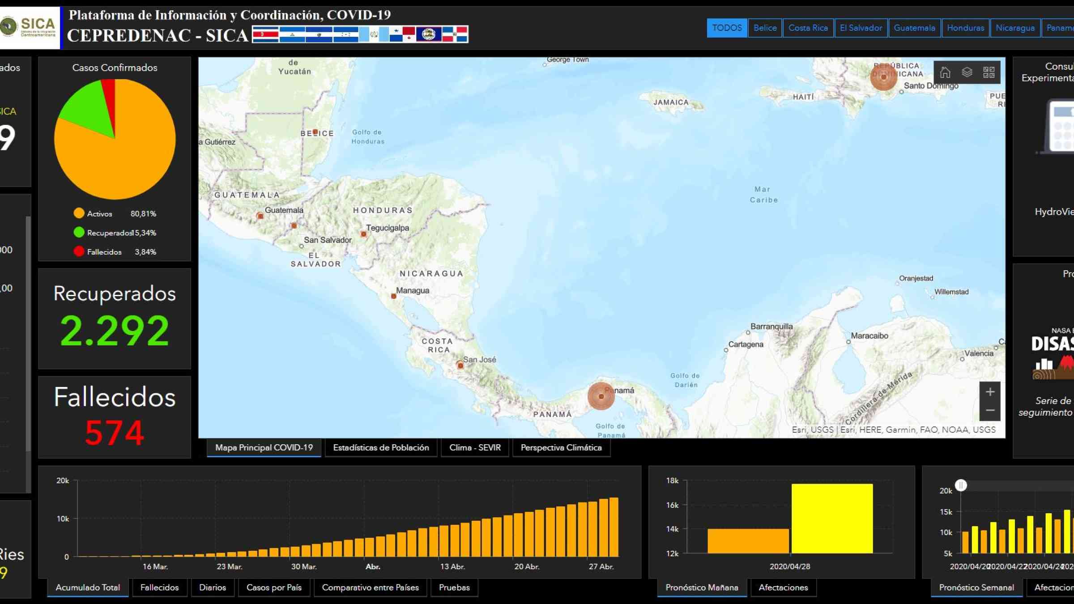The width and height of the screenshot is (1074, 604).
Task: Click the Activos orange legend swatch
Action: 79,213
